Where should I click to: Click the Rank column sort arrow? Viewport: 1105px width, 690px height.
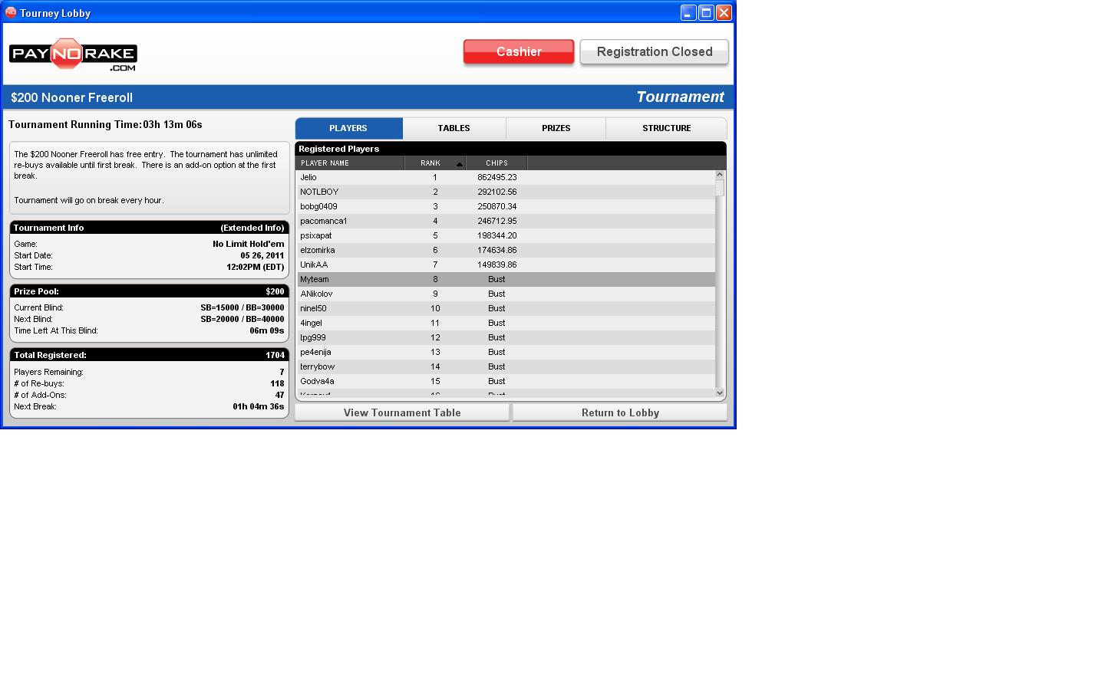pos(459,163)
